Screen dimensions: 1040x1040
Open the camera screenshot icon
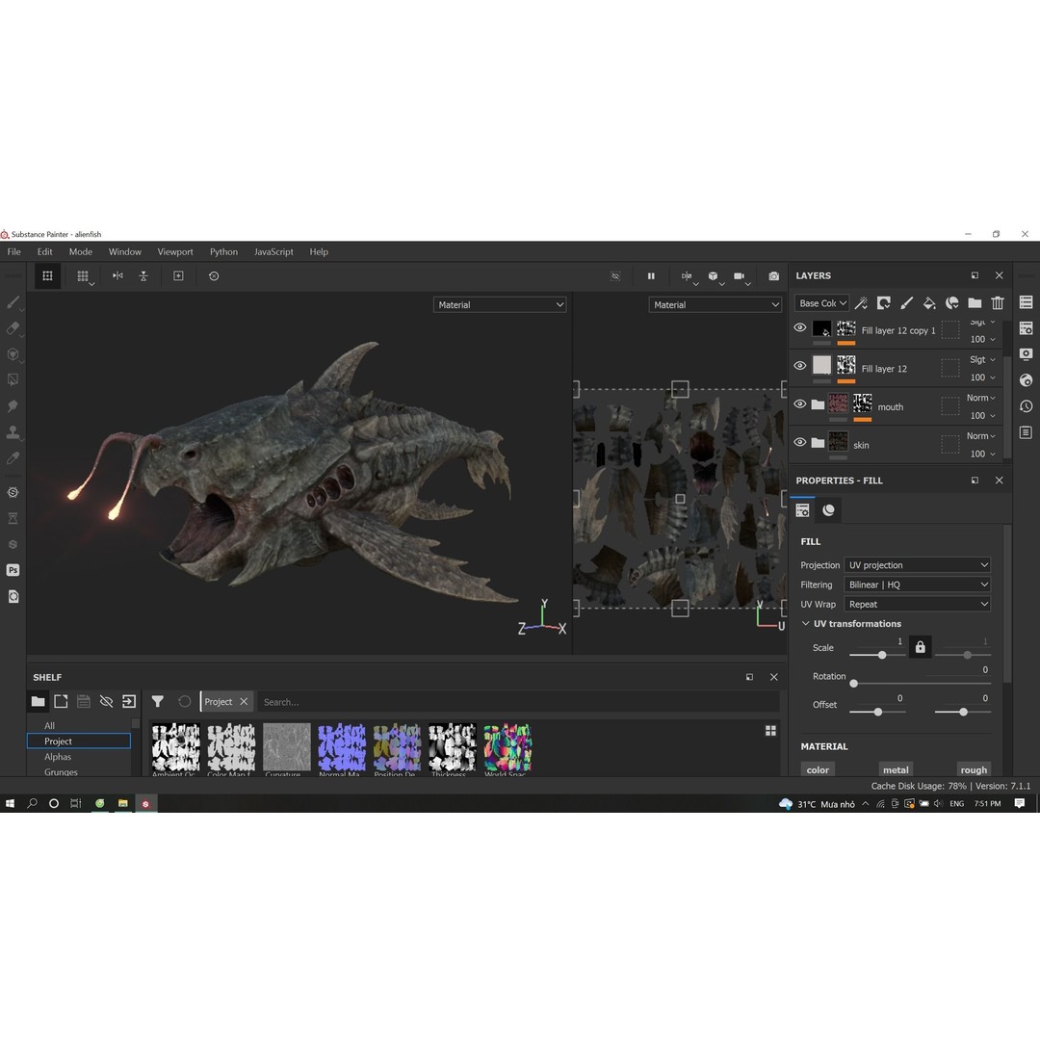tap(773, 276)
